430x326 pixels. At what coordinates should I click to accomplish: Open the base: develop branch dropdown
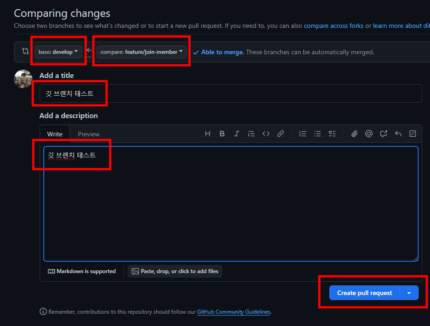(x=58, y=52)
